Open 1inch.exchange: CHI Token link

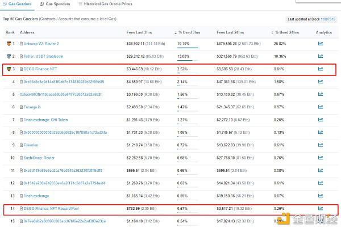point(45,120)
